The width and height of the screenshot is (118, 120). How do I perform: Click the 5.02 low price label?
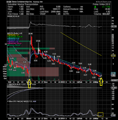(x=36, y=61)
